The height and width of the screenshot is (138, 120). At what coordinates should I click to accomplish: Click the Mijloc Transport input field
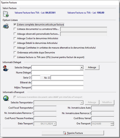[x=57, y=88]
